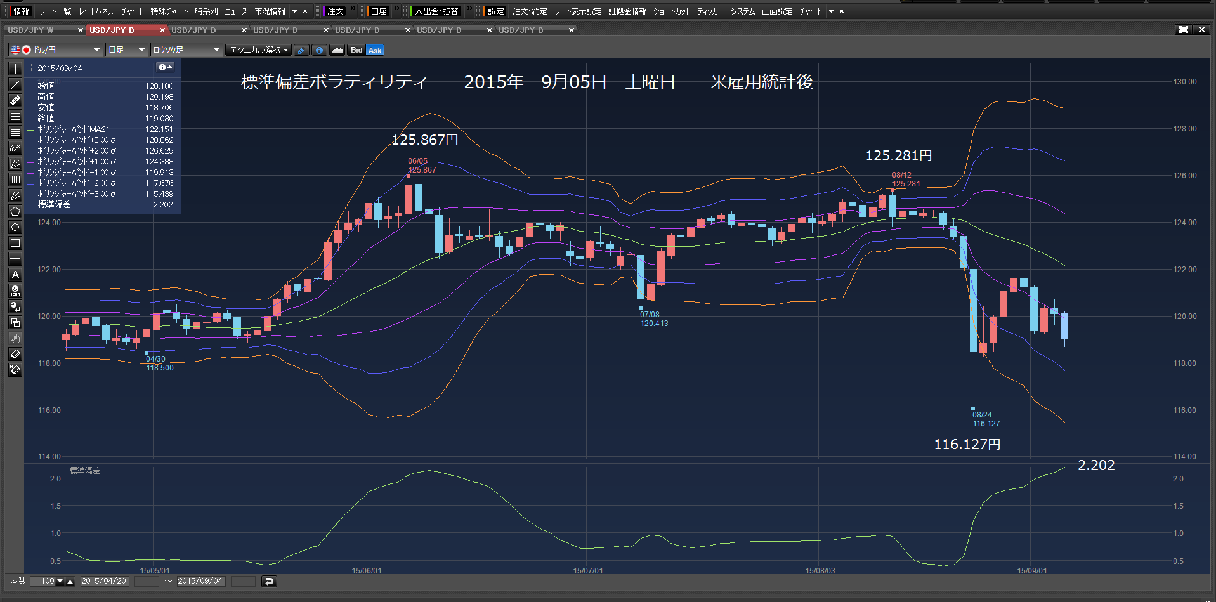Expand the 口座 toolbar chevron
1216x602 pixels.
(x=397, y=9)
